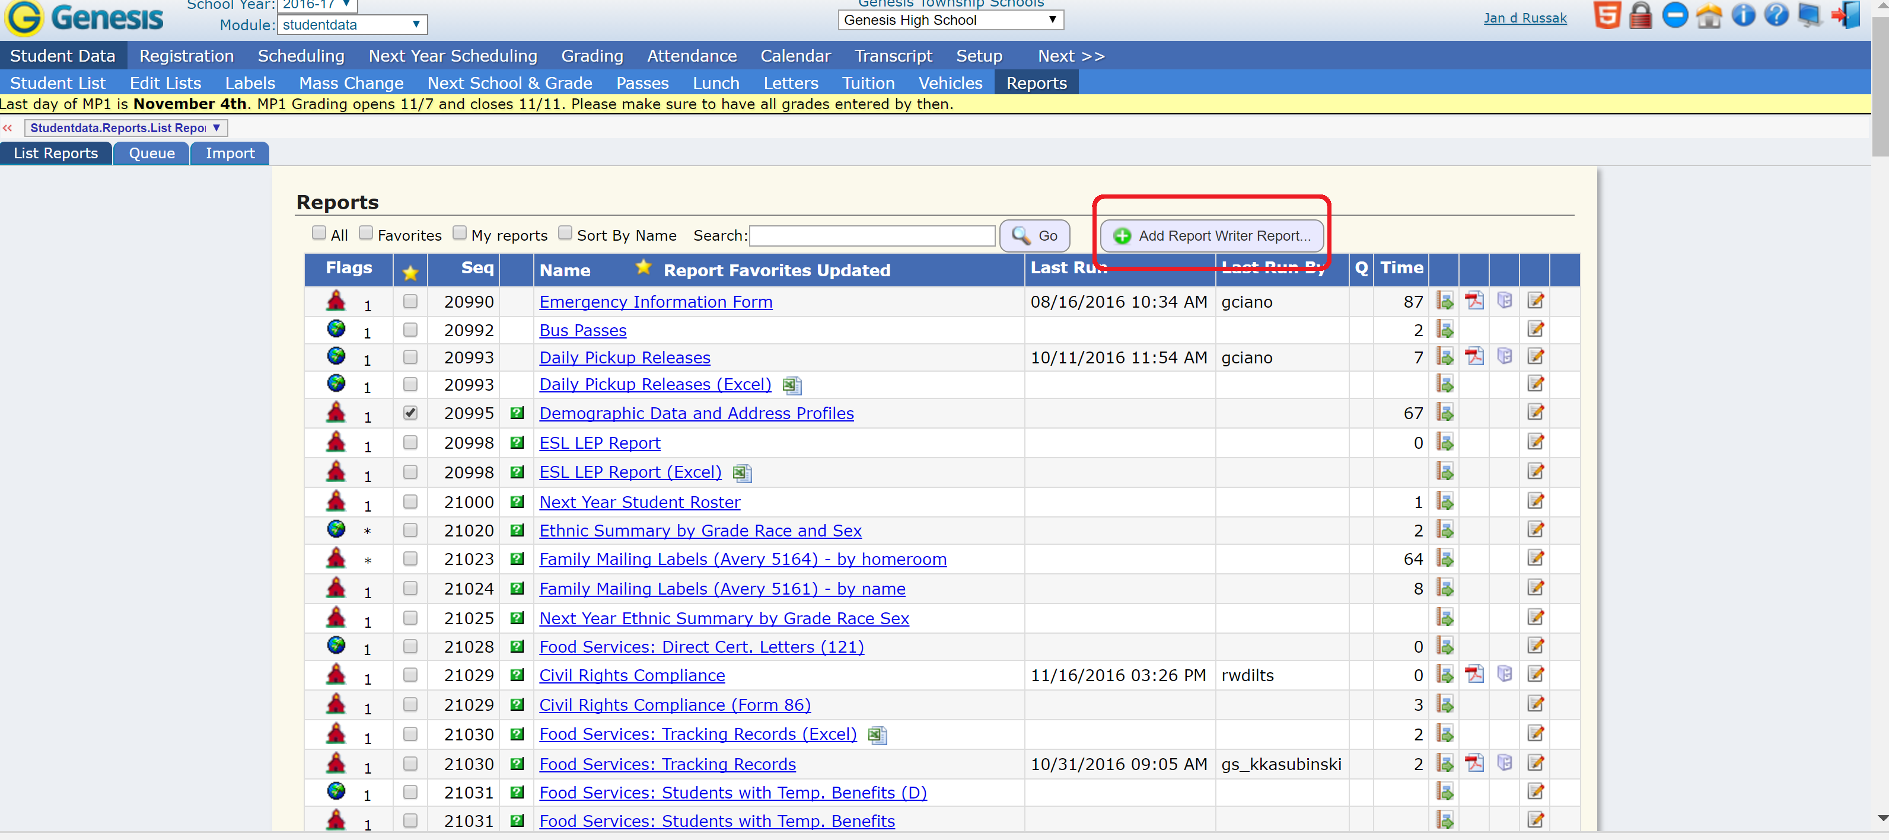Screen dimensions: 1889x840
Task: Enable the Favorites filter checkbox
Action: pyautogui.click(x=366, y=232)
